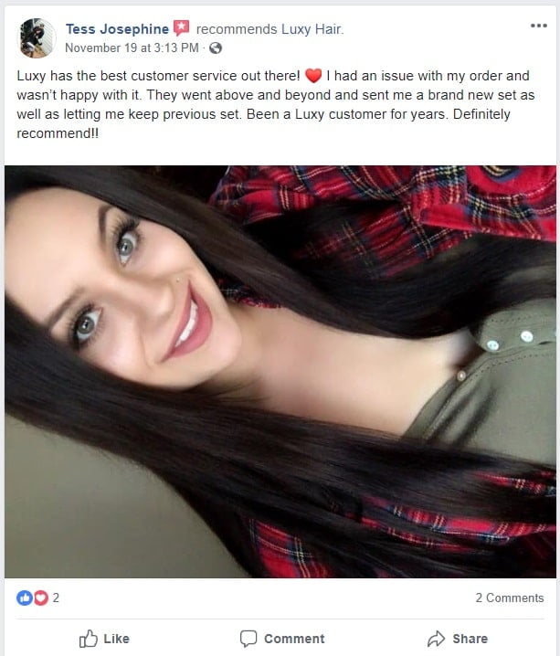Click the Comment button label

coord(294,639)
